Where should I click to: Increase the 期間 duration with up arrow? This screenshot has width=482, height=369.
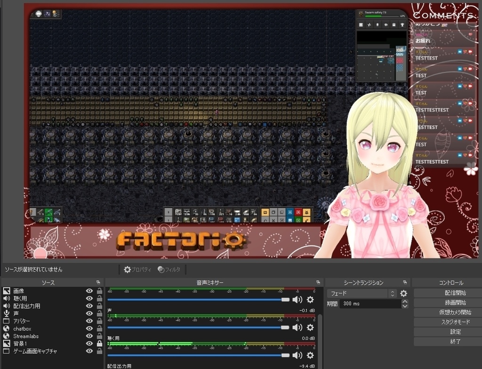pos(405,301)
